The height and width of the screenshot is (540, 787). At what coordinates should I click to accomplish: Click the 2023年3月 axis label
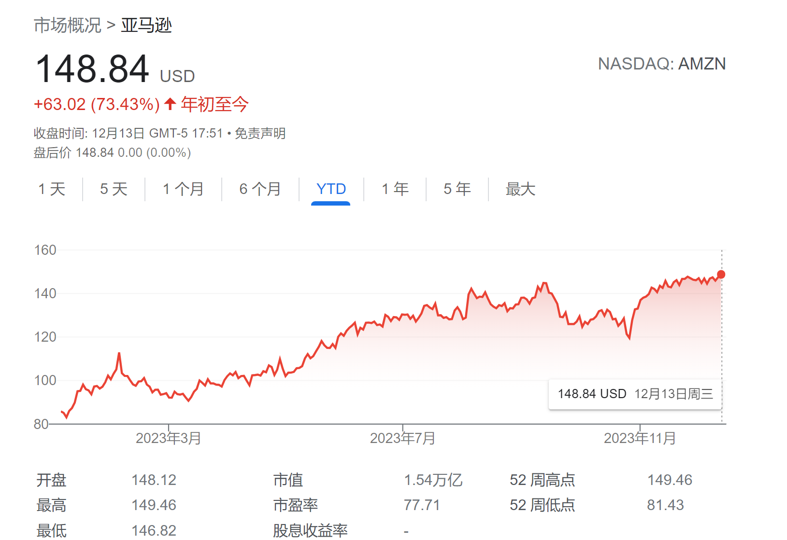(x=169, y=438)
